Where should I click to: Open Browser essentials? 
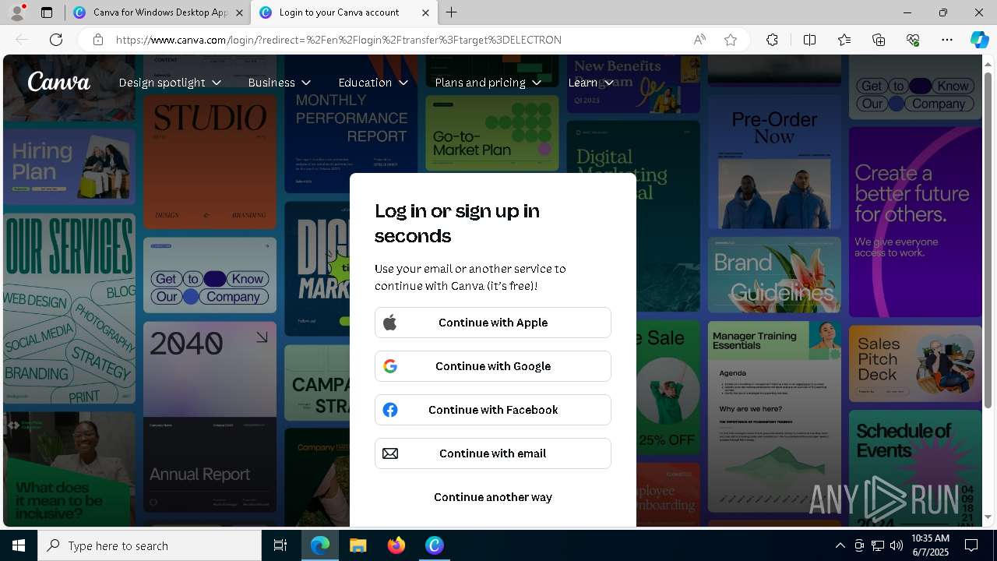(x=913, y=40)
